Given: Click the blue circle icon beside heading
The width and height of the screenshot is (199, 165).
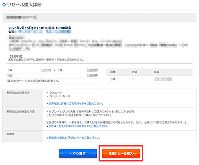Looking at the screenshot, I should 4,5.
